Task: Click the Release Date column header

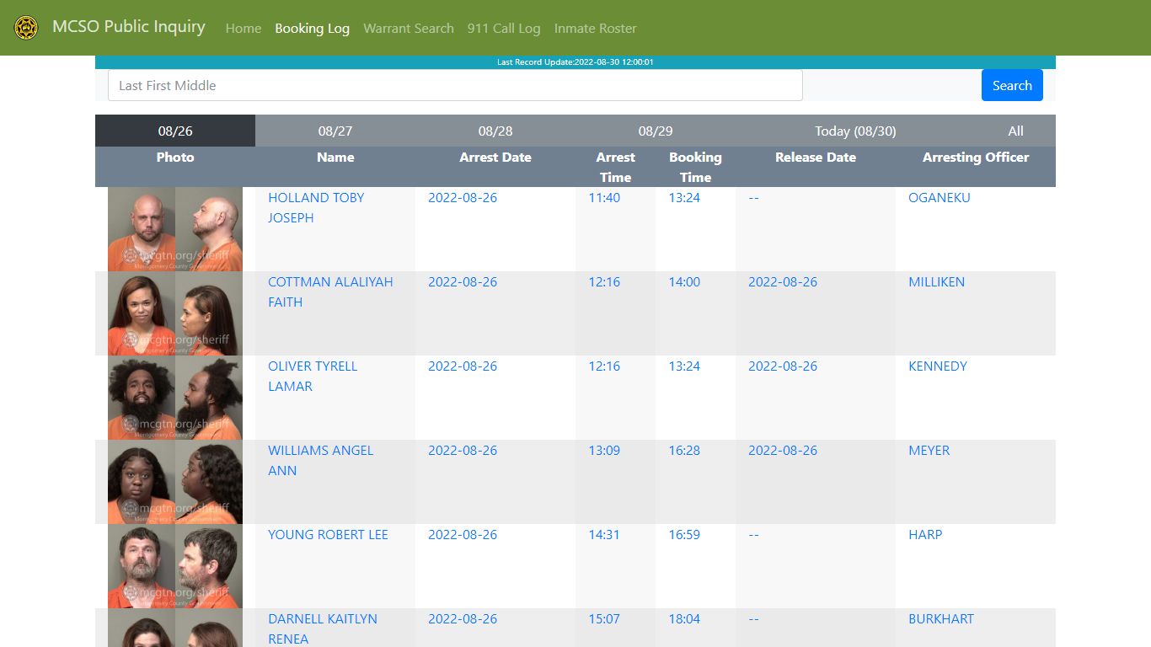Action: 816,157
